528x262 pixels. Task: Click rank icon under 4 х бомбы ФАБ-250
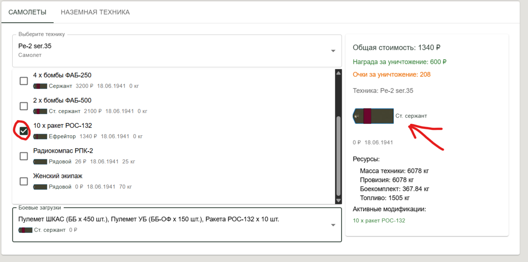tap(40, 86)
